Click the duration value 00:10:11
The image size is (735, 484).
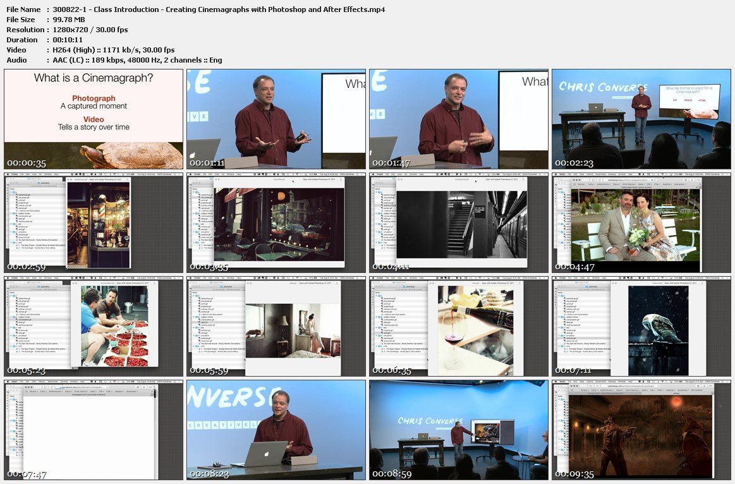[x=68, y=40]
